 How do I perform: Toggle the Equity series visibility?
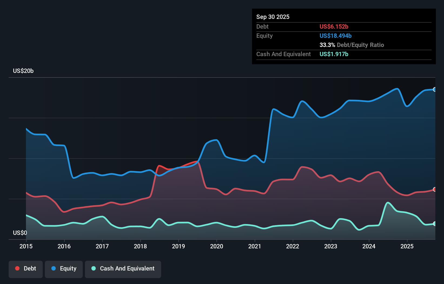pyautogui.click(x=64, y=269)
